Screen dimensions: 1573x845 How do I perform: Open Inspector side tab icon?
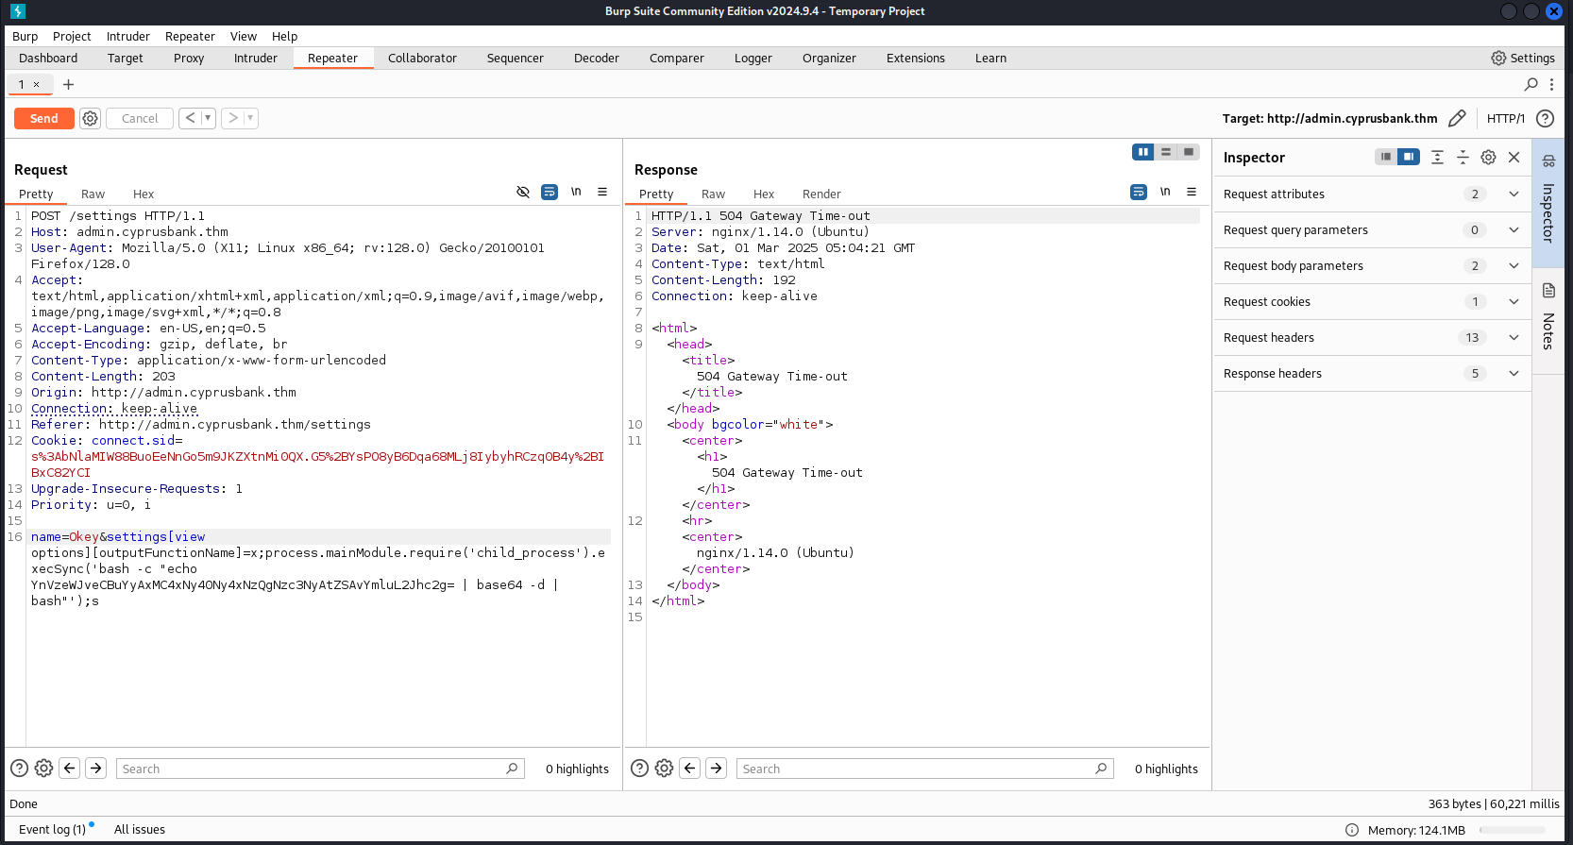(x=1548, y=161)
